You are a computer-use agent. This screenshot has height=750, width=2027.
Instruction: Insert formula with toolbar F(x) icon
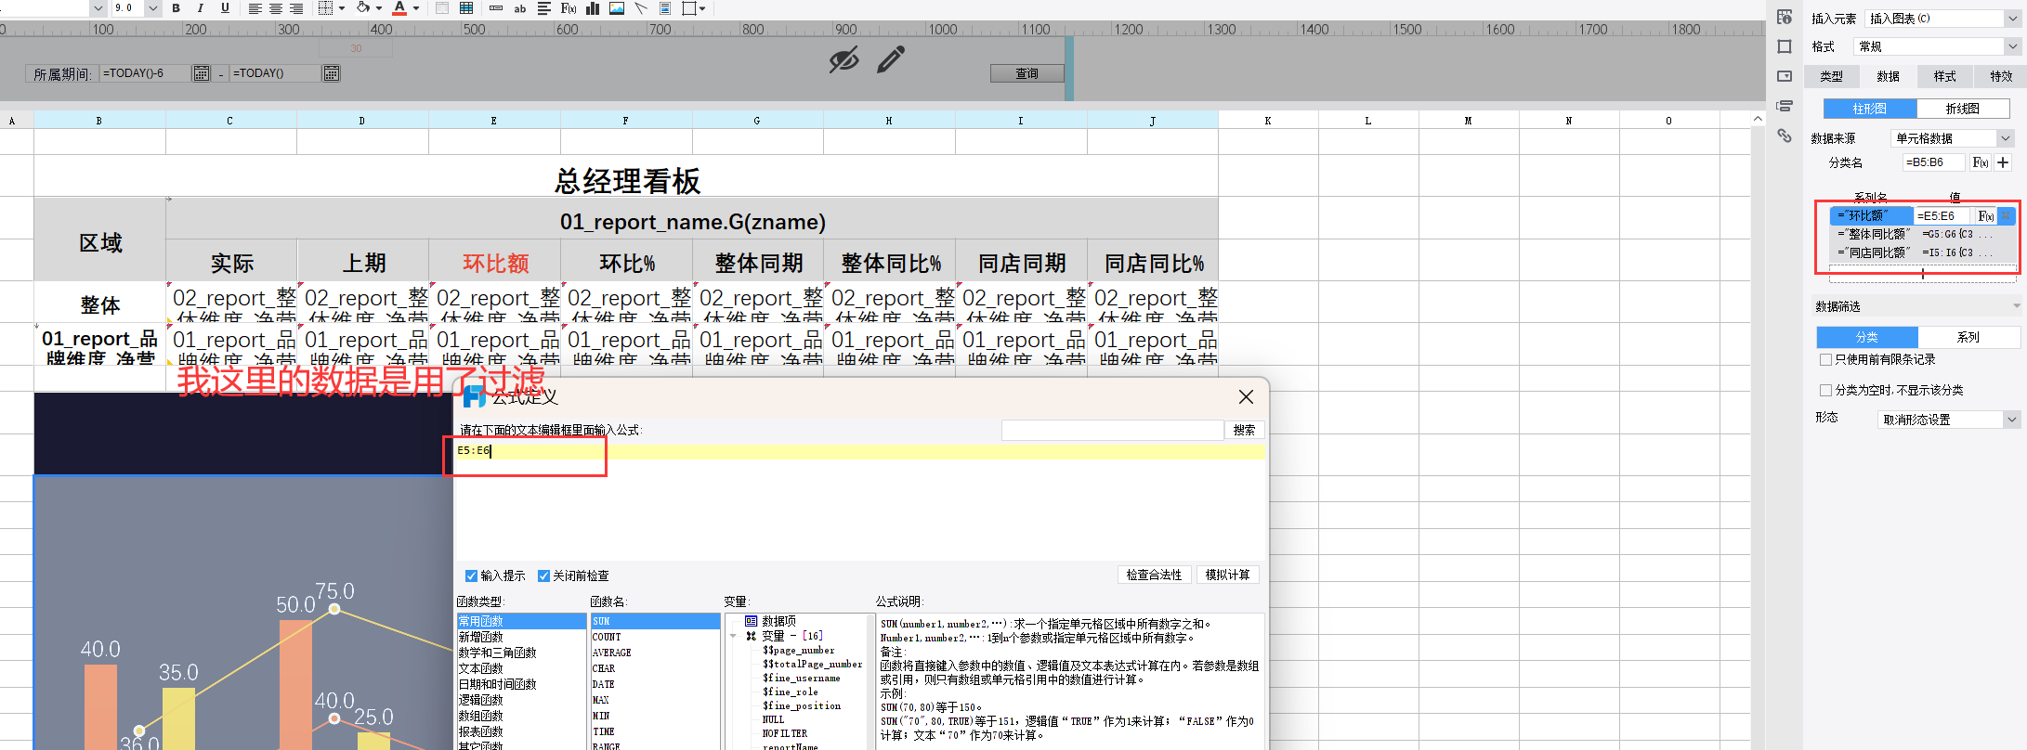(569, 8)
